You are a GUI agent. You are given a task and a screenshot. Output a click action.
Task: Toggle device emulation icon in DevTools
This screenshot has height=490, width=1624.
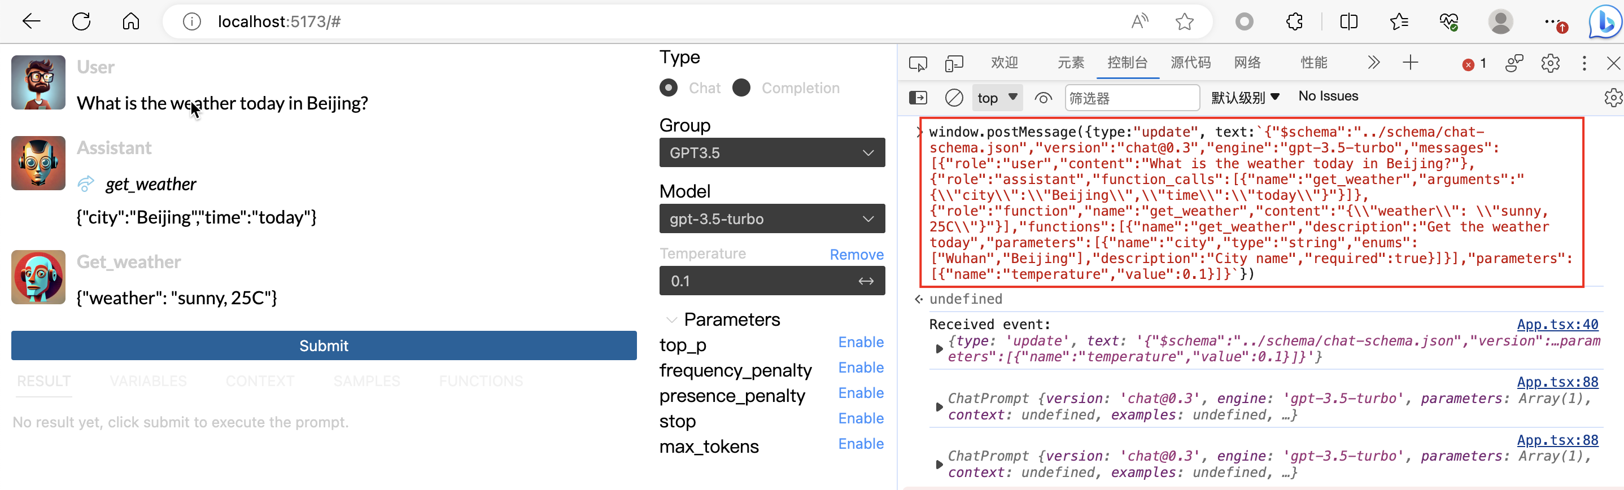954,63
